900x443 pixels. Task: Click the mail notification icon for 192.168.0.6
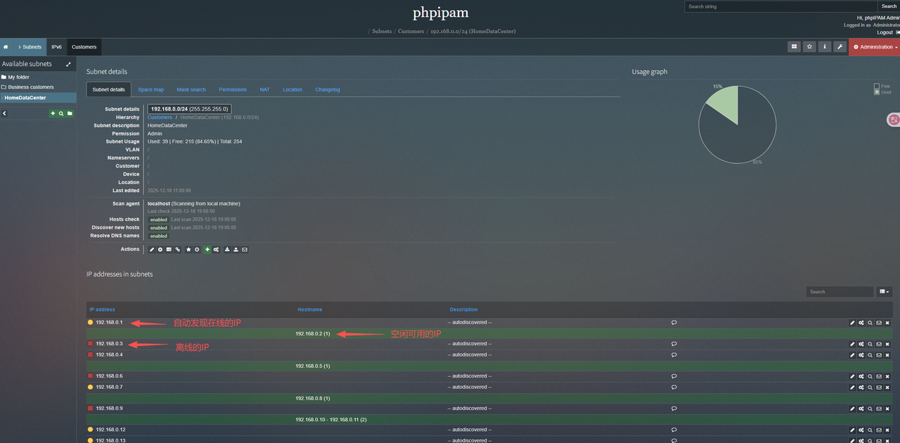[879, 376]
